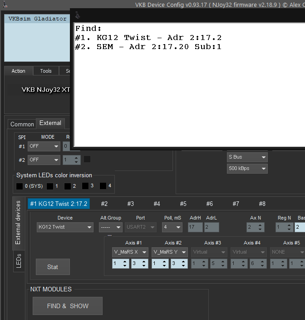Click the Stat button
The image size is (305, 320).
click(x=53, y=267)
